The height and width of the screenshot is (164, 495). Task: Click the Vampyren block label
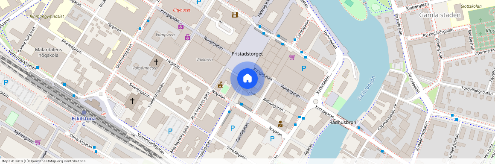point(166,35)
